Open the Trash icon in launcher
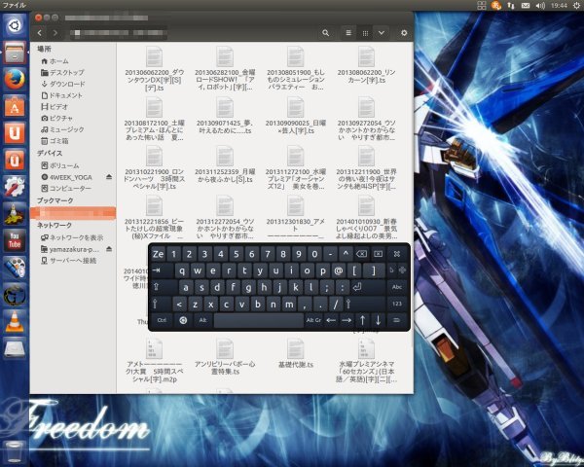 click(x=15, y=451)
